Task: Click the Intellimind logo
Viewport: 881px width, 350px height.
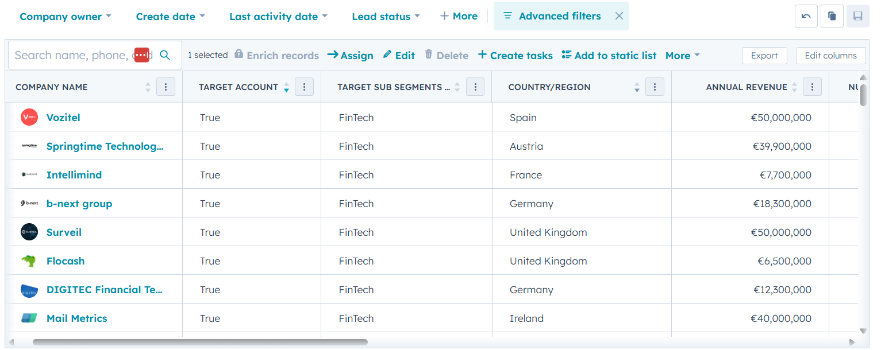Action: click(x=29, y=175)
